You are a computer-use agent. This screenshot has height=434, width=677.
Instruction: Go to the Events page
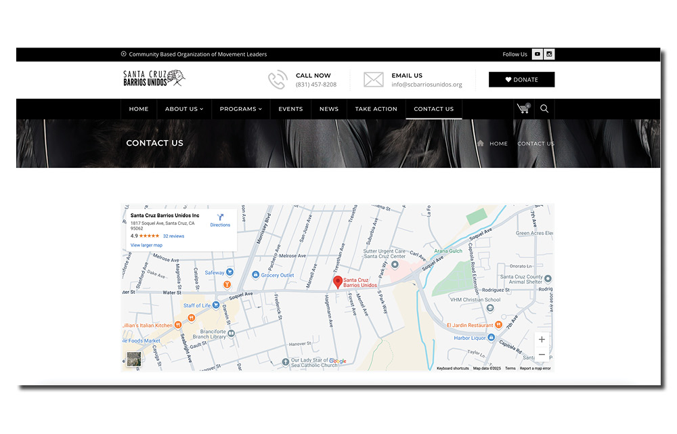290,109
